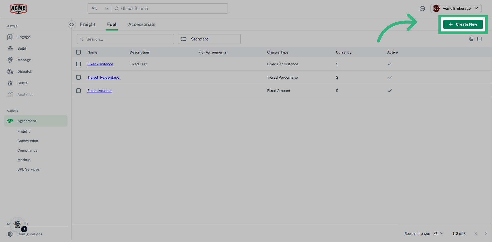Open the Dispatch truck icon
This screenshot has height=242, width=492.
pos(10,71)
